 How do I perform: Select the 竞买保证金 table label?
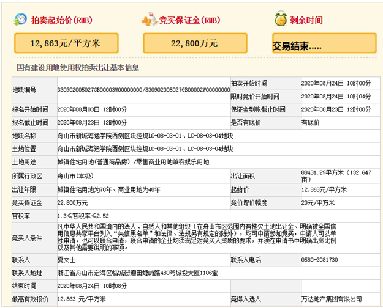[27, 203]
